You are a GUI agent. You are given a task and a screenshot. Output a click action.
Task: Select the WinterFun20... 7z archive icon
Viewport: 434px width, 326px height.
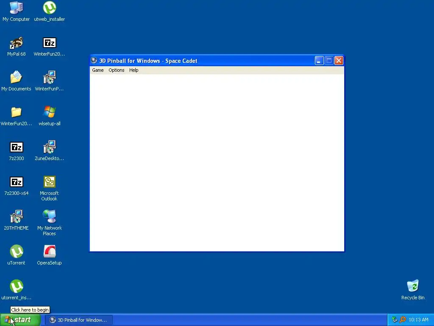point(50,43)
